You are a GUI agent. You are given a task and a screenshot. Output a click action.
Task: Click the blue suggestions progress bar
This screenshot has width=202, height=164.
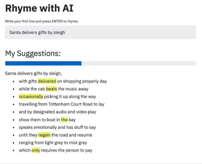[43, 63]
